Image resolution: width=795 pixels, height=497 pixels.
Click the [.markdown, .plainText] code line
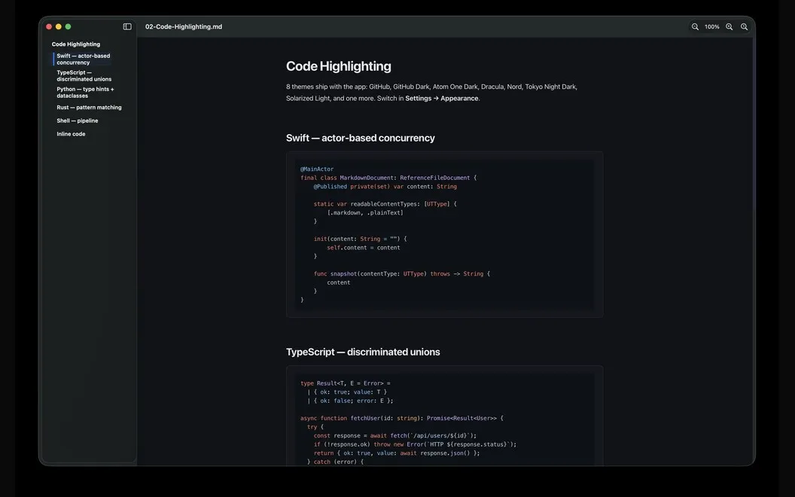(x=365, y=212)
